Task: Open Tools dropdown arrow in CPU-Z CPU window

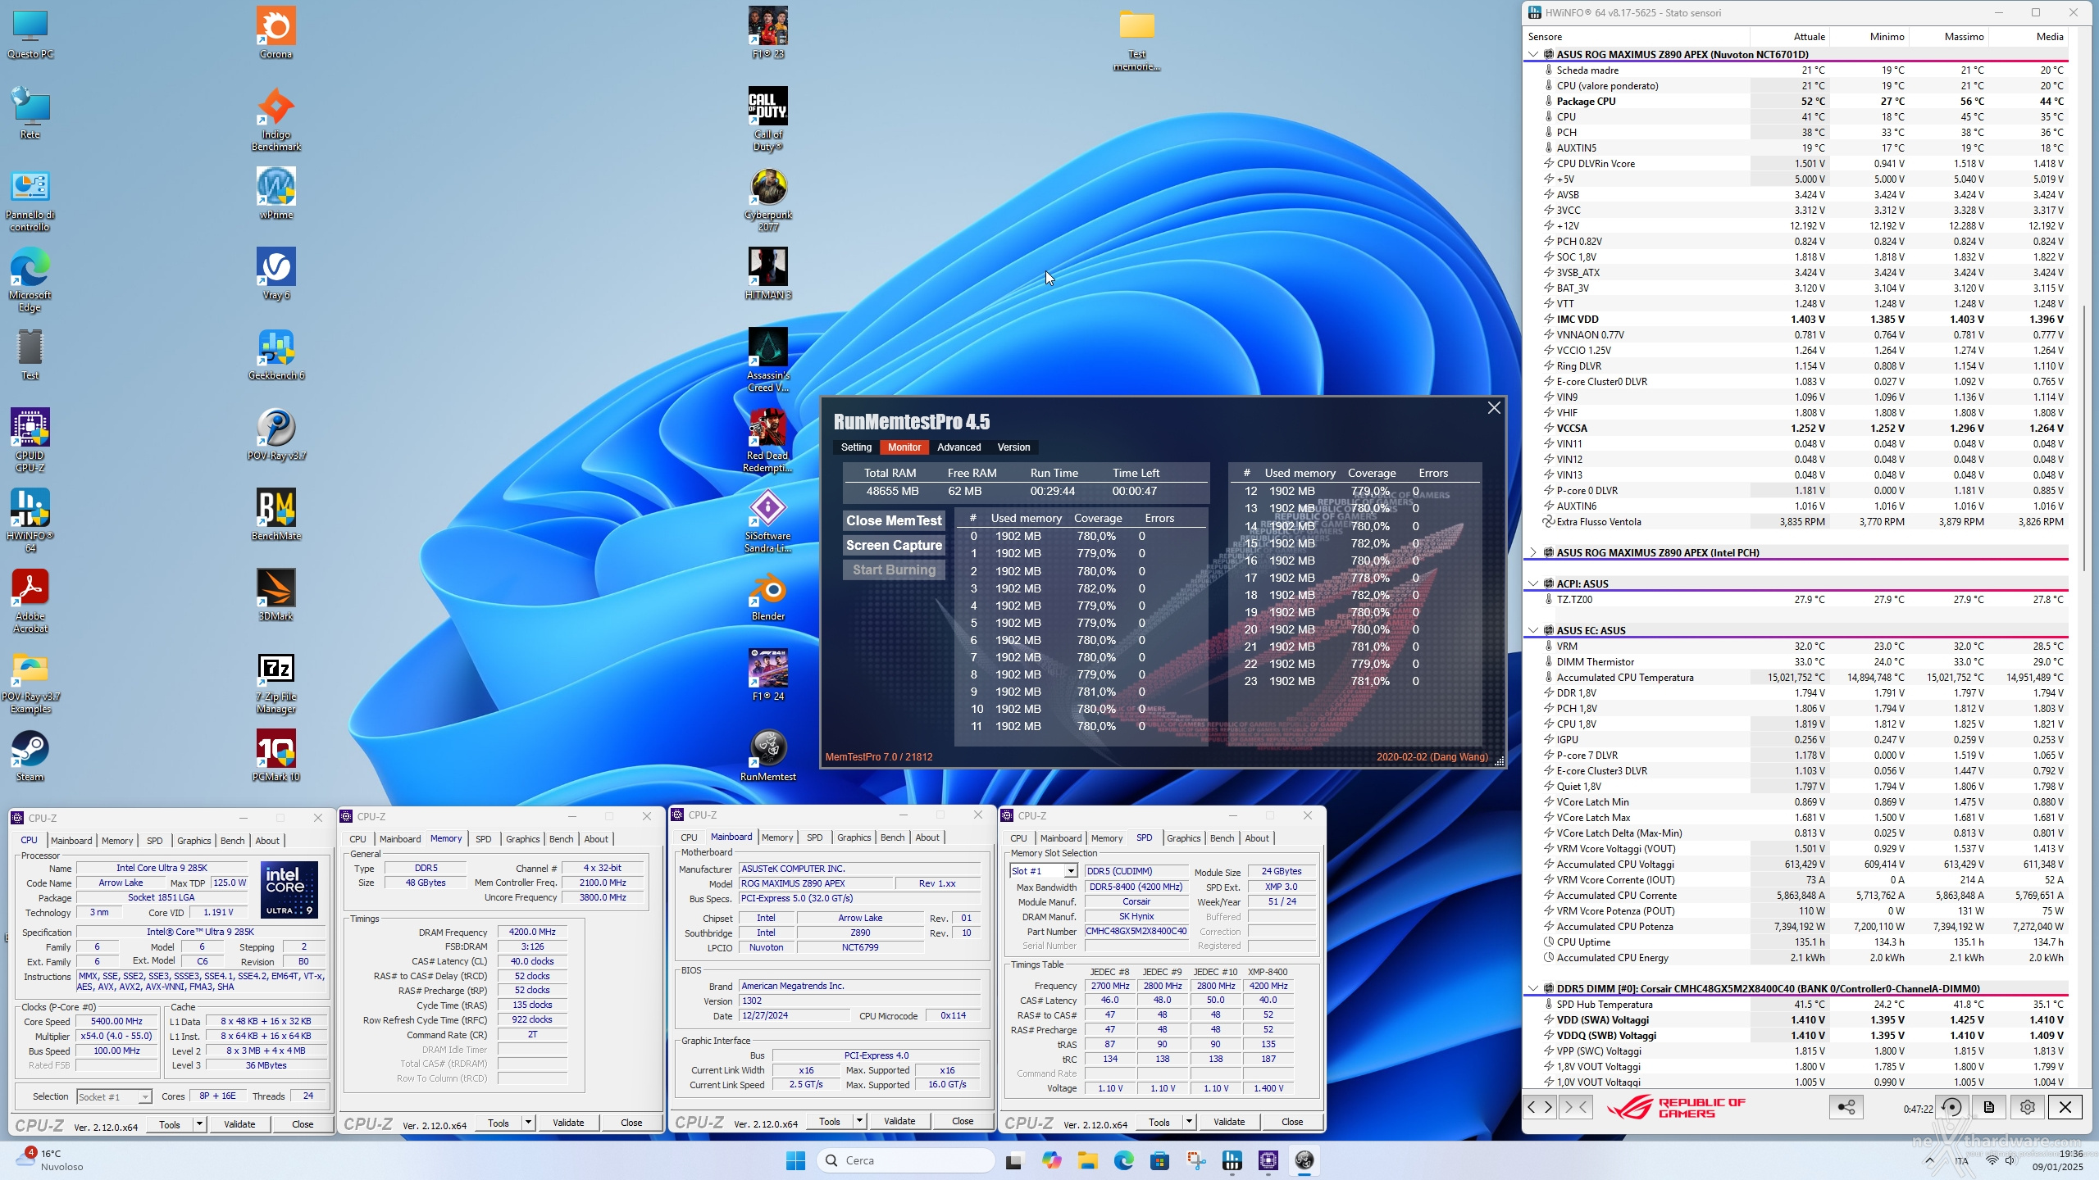Action: [x=199, y=1124]
